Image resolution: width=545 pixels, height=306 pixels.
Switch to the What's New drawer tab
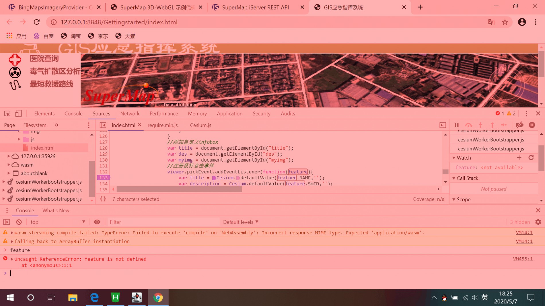tap(56, 211)
